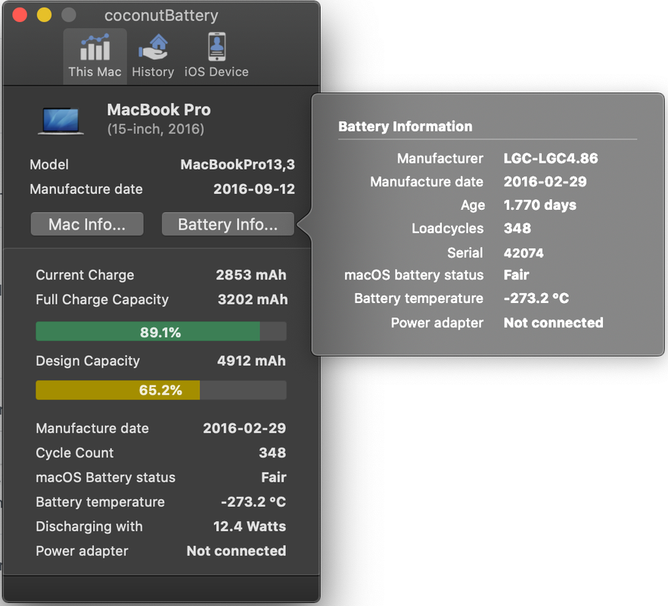The image size is (668, 606).
Task: Click the 42074 serial value
Action: click(x=524, y=253)
